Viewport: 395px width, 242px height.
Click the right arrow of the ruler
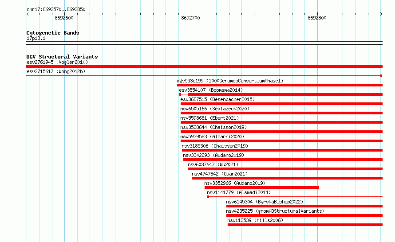pyautogui.click(x=381, y=14)
